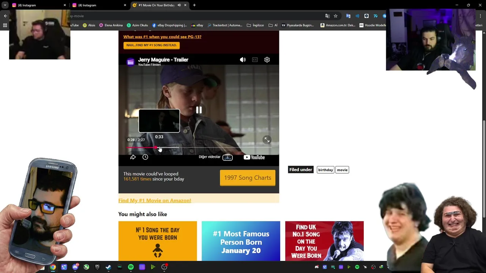Switch to the second Instagram tab
This screenshot has width=486, height=273.
pos(99,5)
